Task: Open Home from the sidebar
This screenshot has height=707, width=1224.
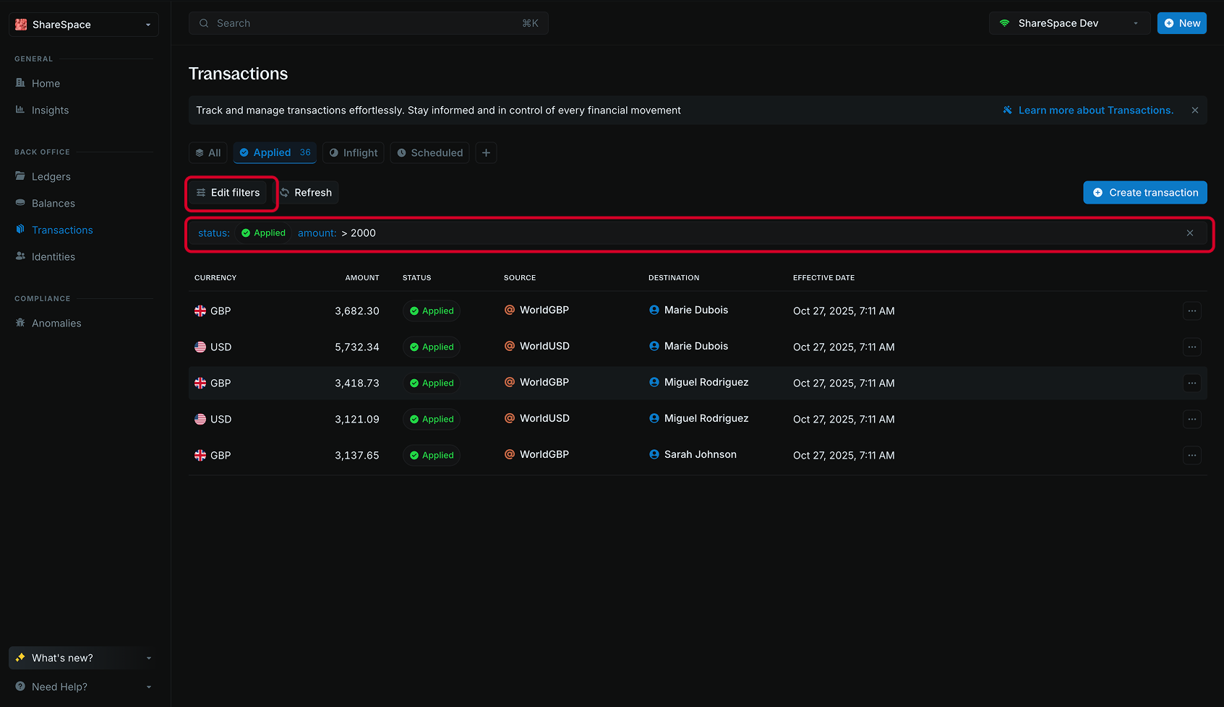Action: (46, 83)
